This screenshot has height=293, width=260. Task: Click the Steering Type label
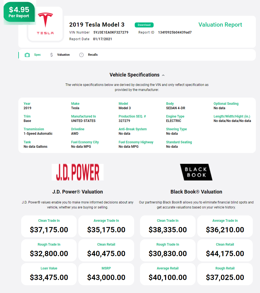tap(176, 129)
